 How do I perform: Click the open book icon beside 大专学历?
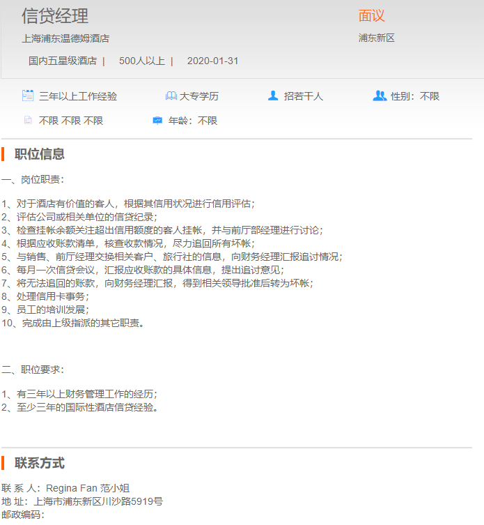[x=171, y=96]
